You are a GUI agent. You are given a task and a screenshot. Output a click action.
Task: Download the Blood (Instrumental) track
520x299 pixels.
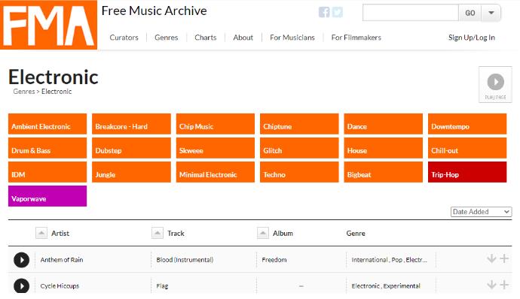(x=491, y=258)
